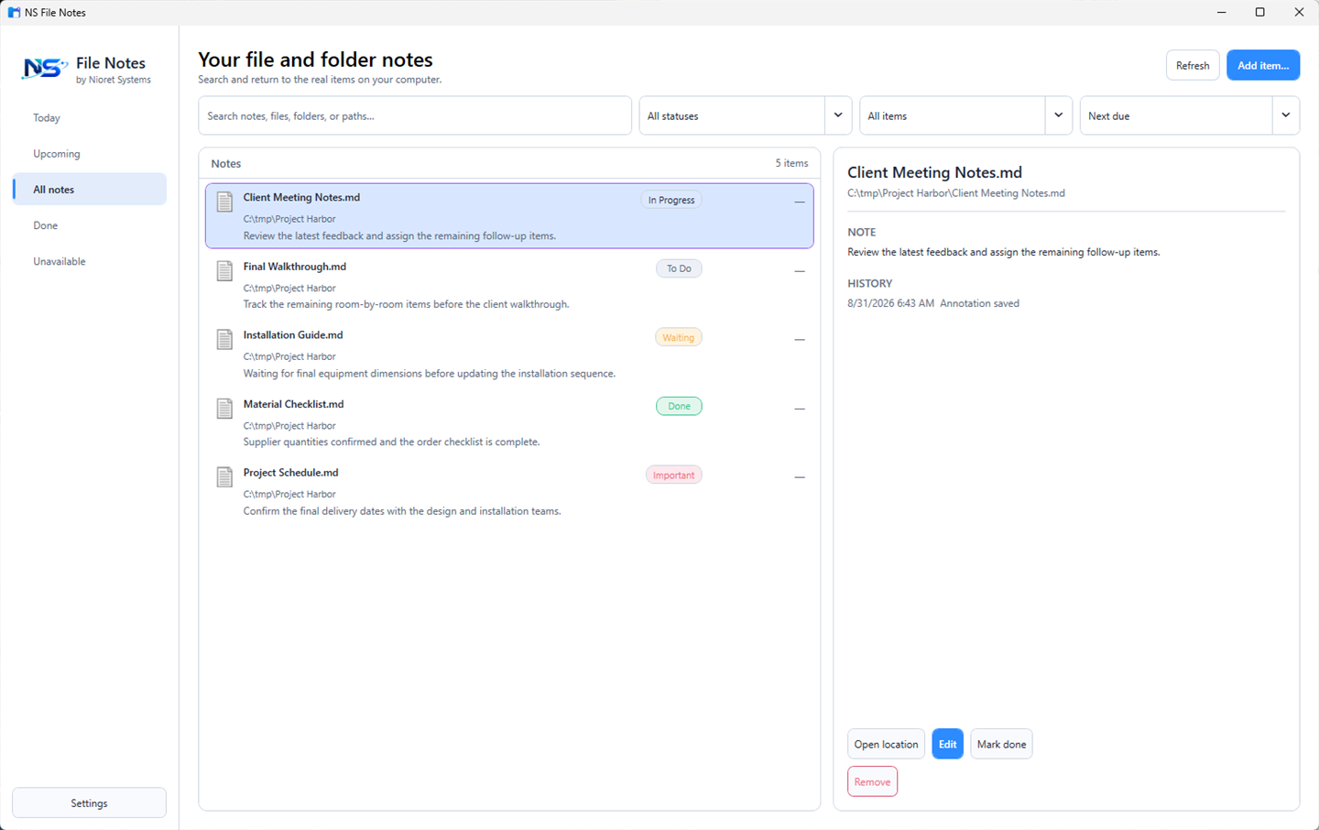Click 'Track the remaining room-by-room items' text
The height and width of the screenshot is (830, 1319).
coord(406,304)
